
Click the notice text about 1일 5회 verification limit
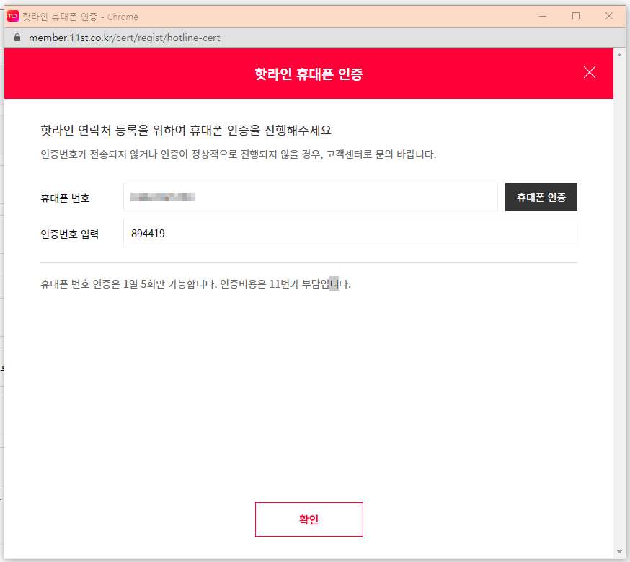click(x=195, y=284)
